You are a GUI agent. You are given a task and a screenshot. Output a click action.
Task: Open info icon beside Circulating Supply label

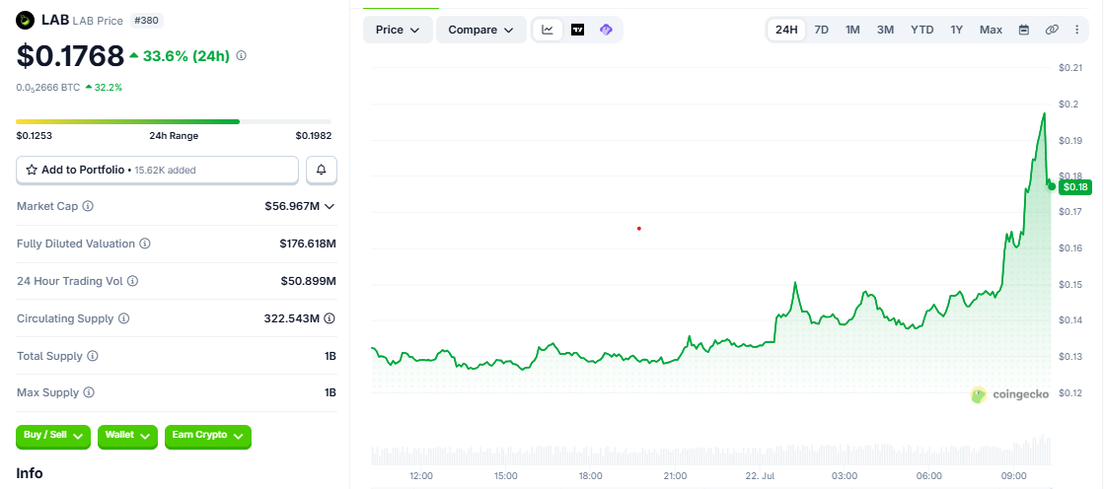123,318
